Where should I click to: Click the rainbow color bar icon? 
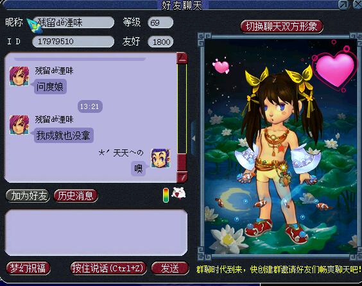(x=166, y=195)
